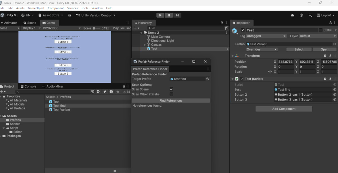Expand the Canvas node in the Hierarchy
338x173 pixels.
(144, 44)
